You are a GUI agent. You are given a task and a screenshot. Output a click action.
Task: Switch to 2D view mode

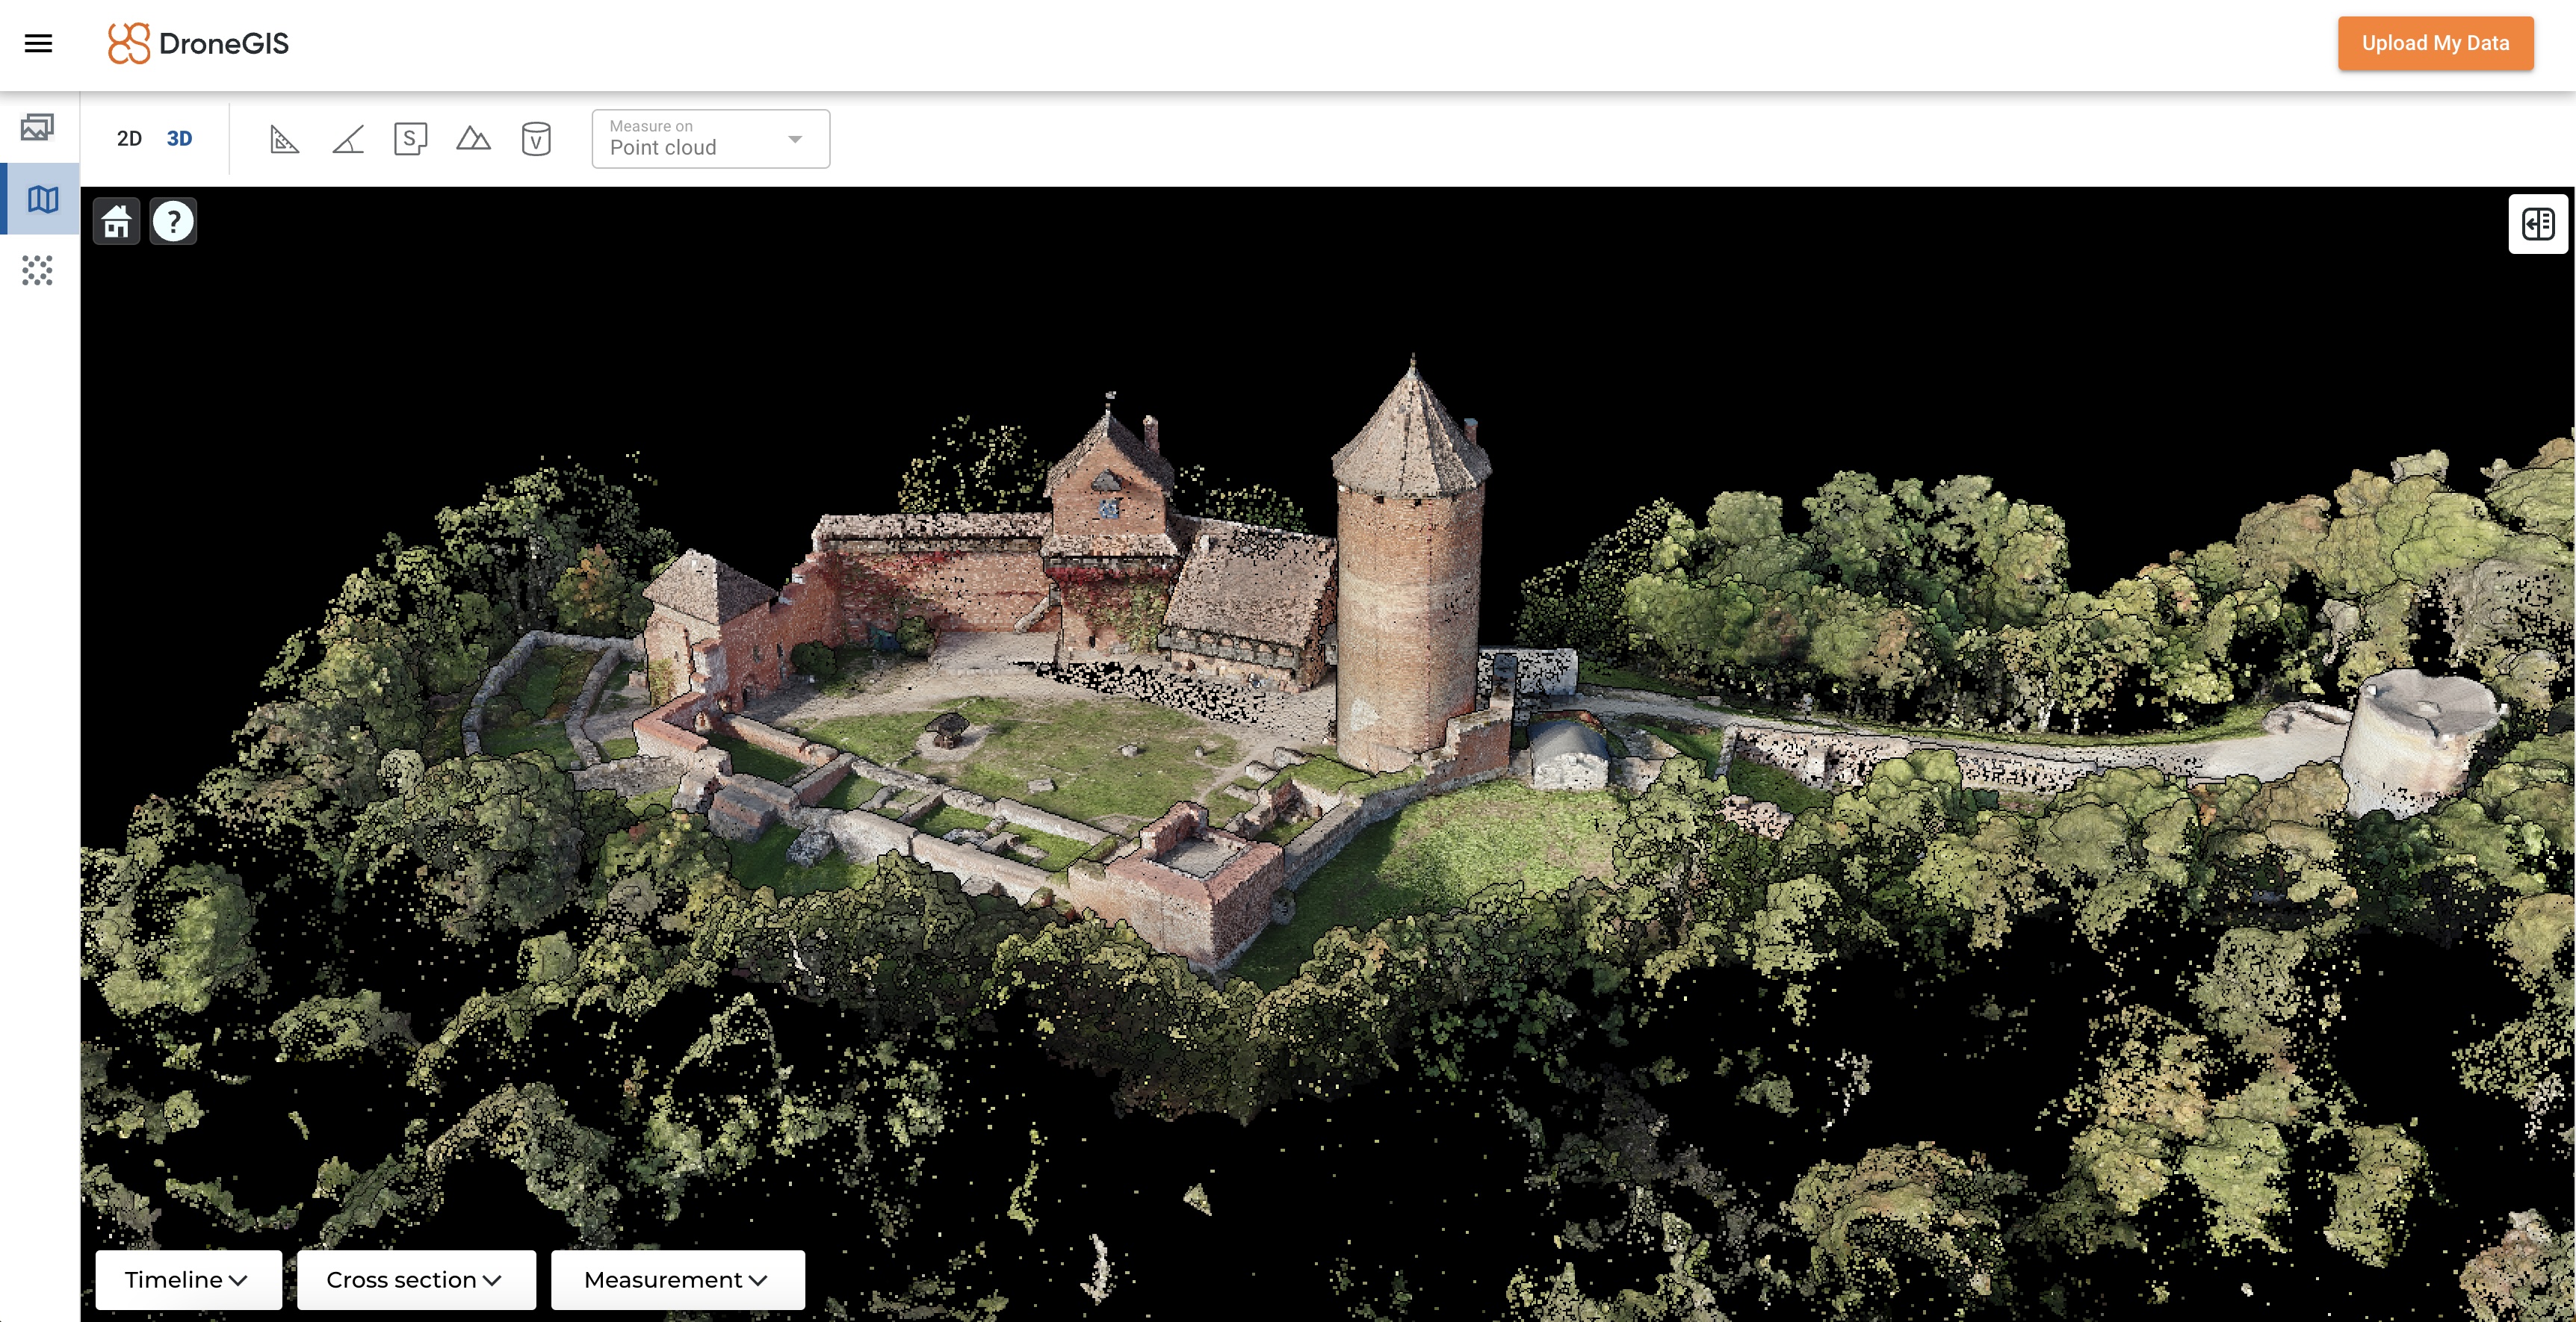(129, 139)
